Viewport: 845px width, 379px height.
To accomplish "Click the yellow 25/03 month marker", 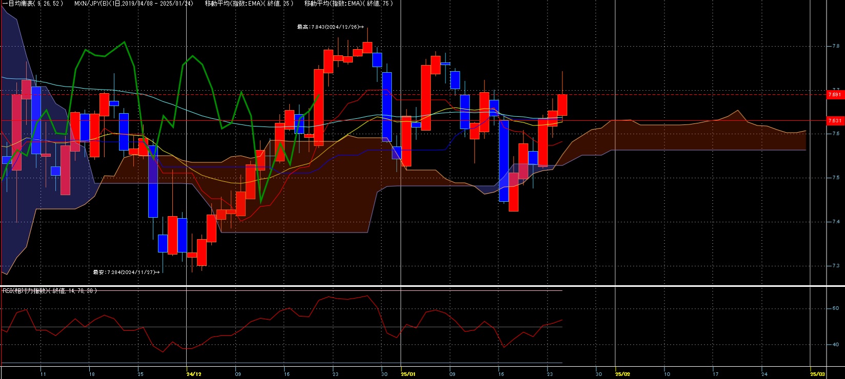I will pos(817,374).
